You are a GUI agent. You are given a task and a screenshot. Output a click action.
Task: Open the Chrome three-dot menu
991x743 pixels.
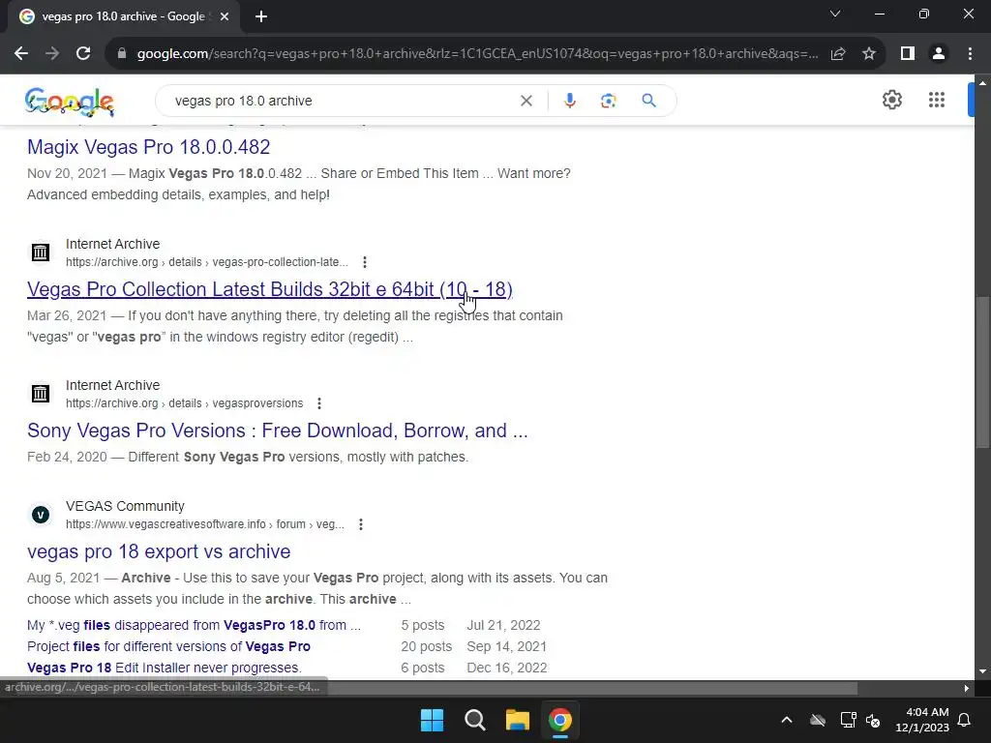[970, 54]
